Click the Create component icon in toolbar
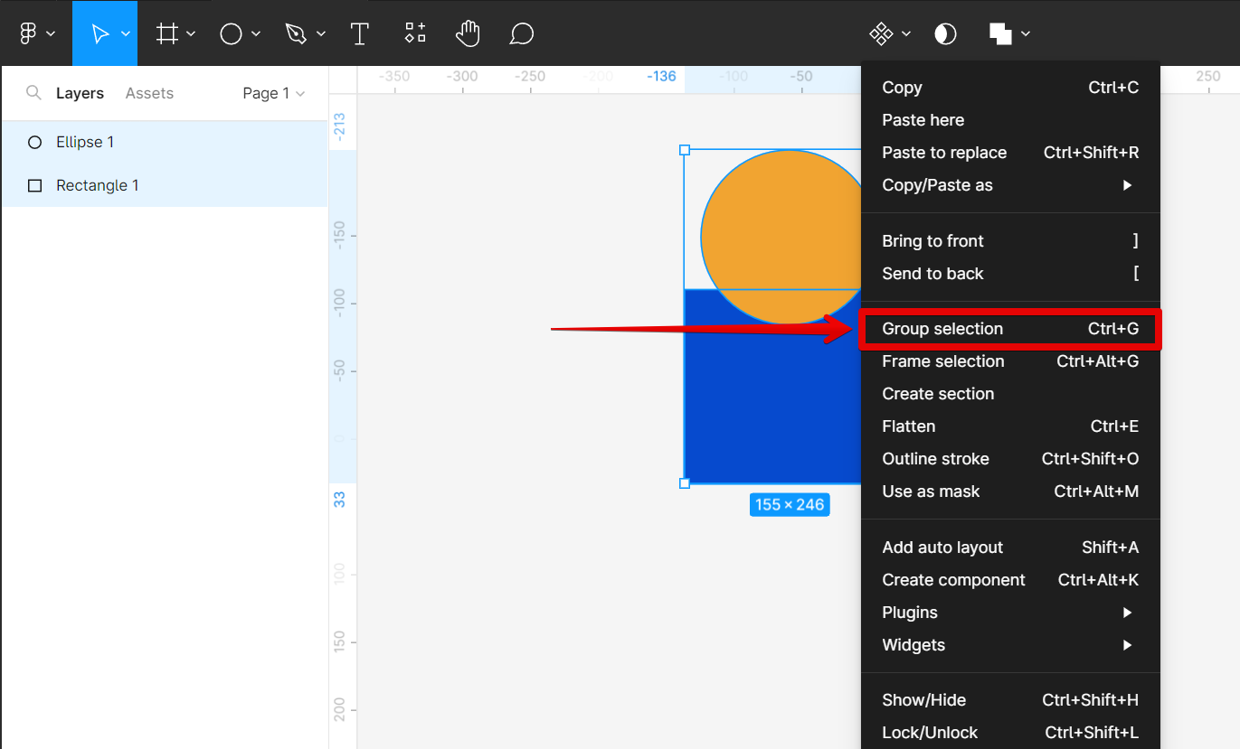Screen dimensions: 1240x749 pyautogui.click(x=881, y=33)
